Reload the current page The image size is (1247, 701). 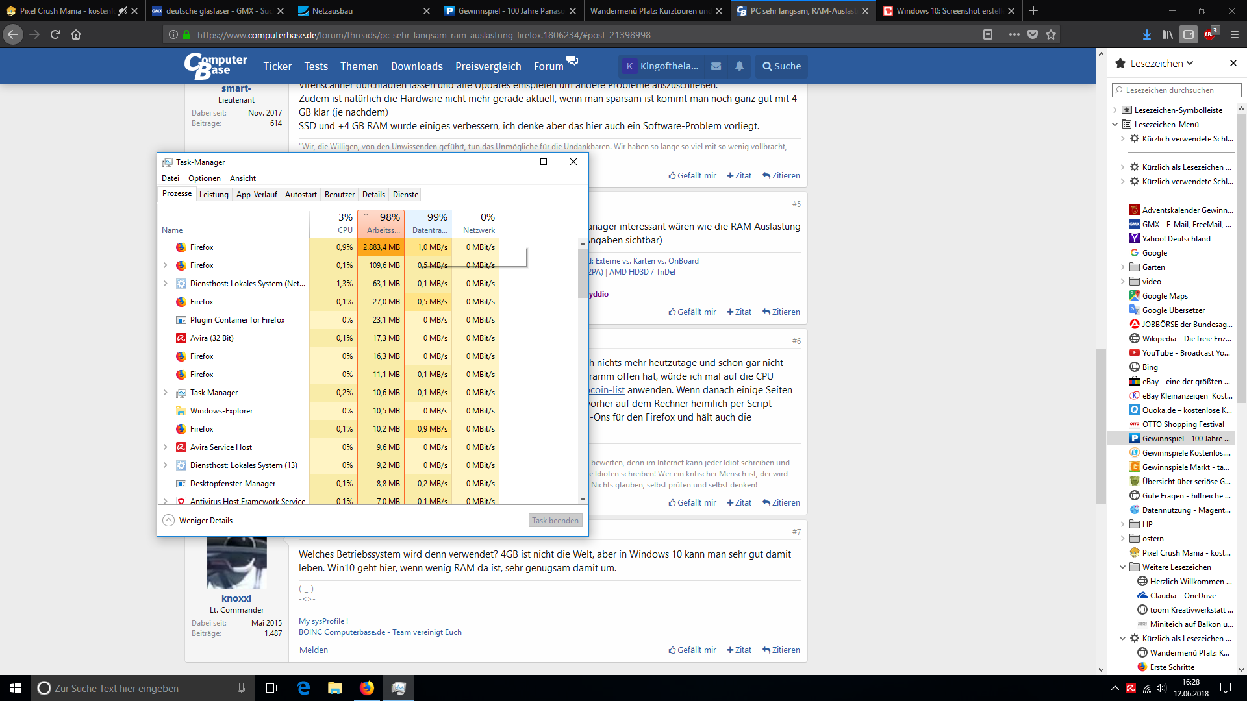(55, 35)
